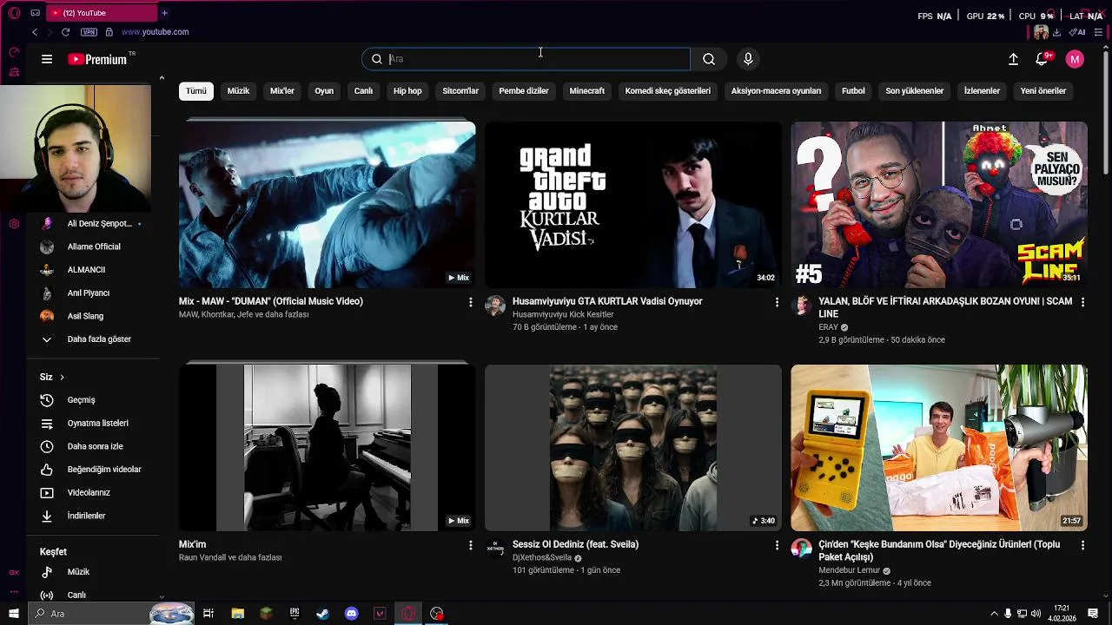Open a new tab with the plus button
This screenshot has height=625, width=1112.
coord(164,13)
